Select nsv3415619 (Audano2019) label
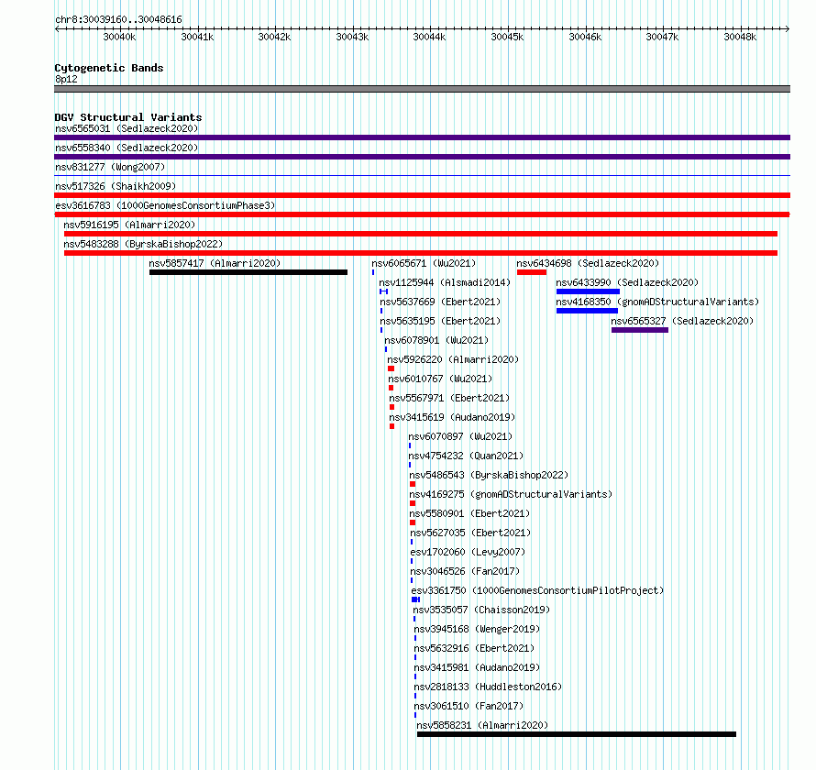Screen dimensions: 816x770 click(x=452, y=417)
